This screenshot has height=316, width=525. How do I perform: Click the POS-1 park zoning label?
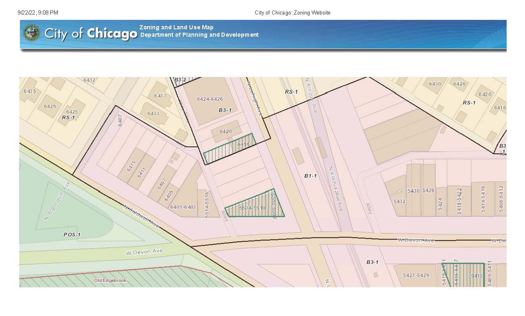72,234
